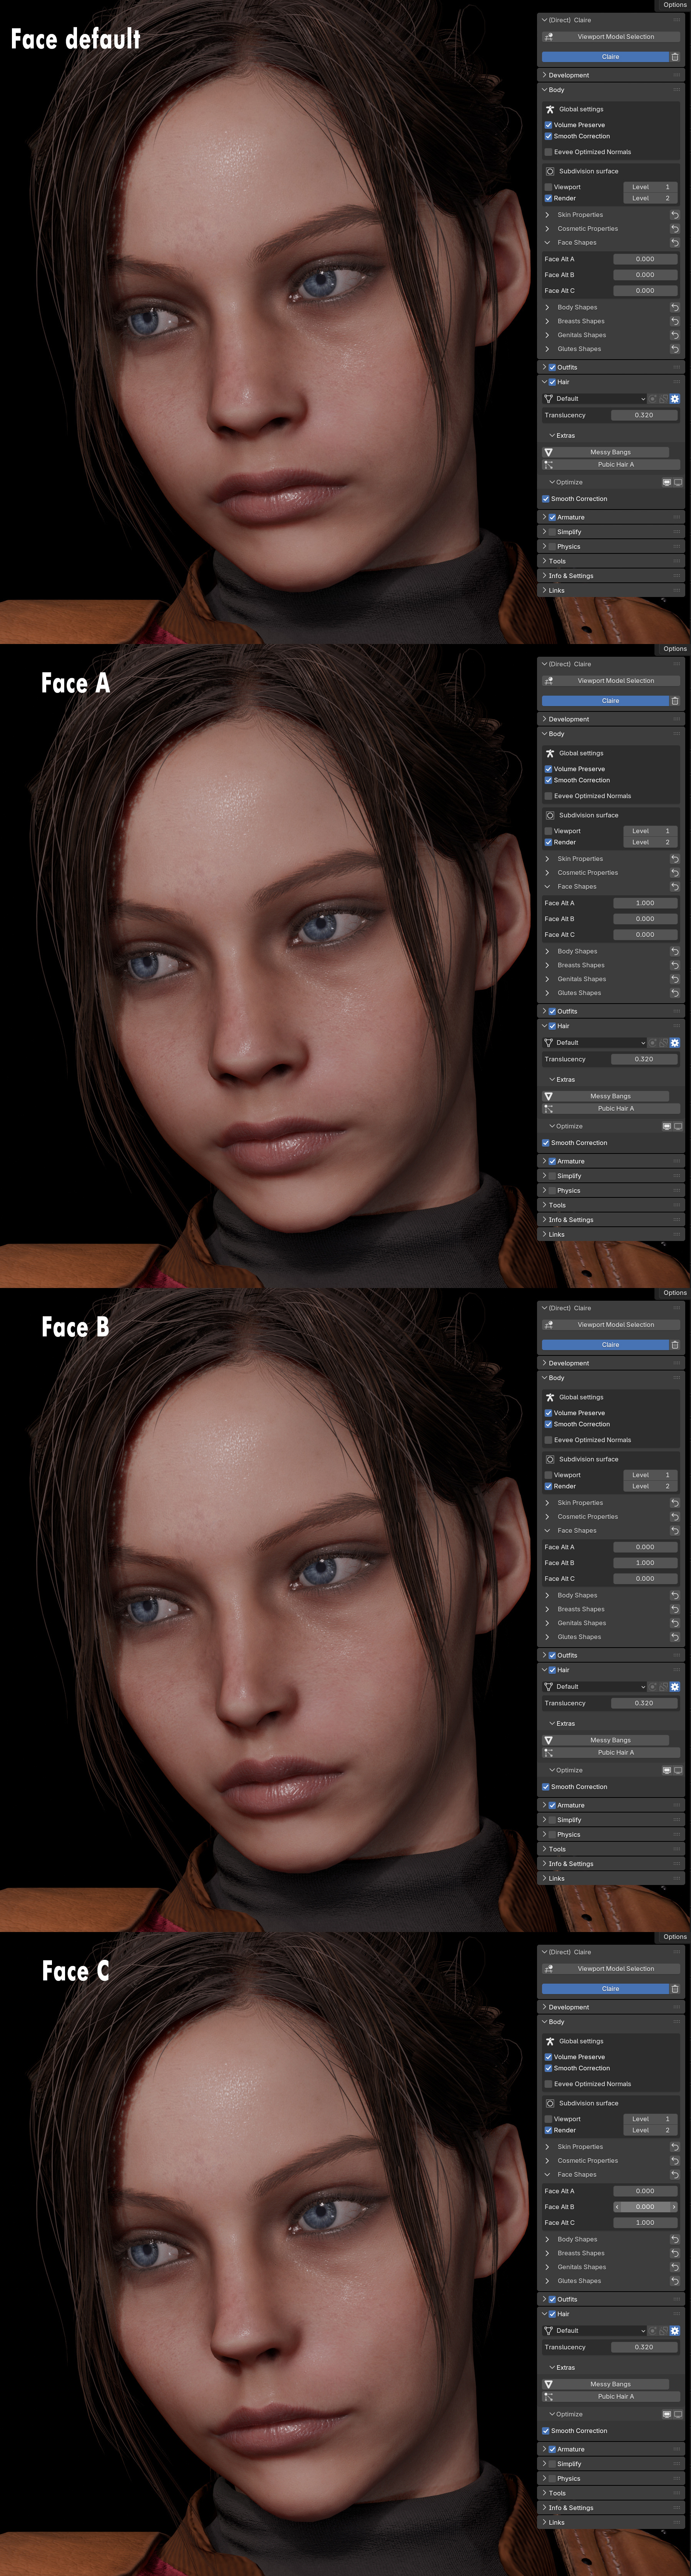
Task: Click the hair gear icon in Face C panel
Action: click(675, 2330)
